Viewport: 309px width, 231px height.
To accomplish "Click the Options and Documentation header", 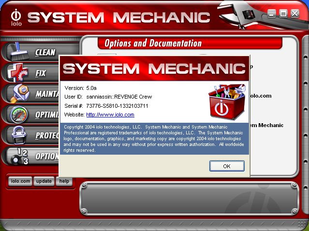I will coord(153,43).
